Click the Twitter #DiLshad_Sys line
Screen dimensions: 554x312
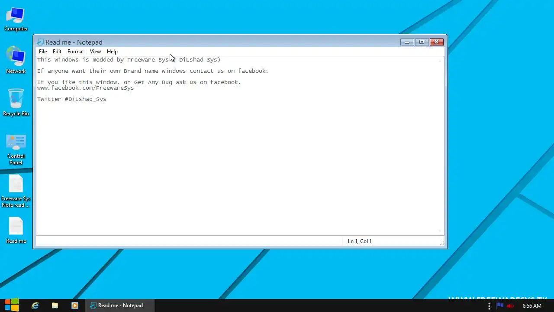72,99
